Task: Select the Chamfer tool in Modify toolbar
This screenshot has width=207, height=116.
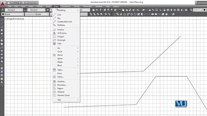Action: tap(163, 14)
